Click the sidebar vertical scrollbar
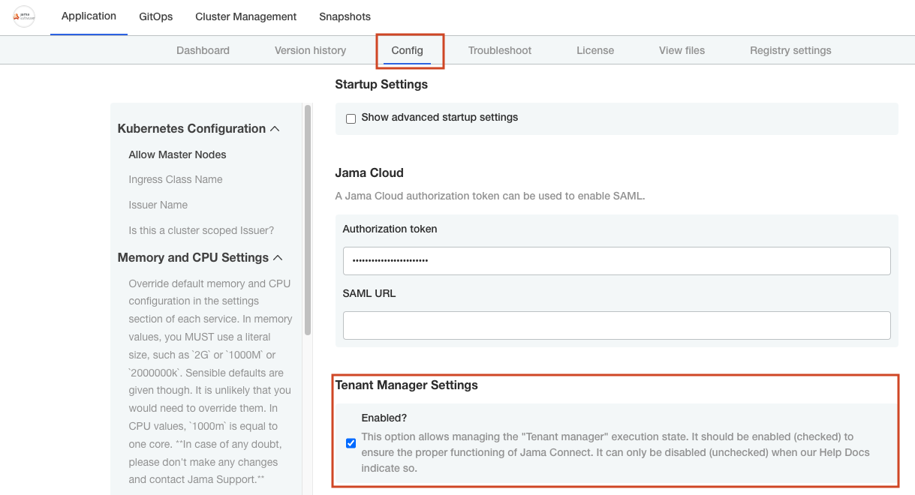Viewport: 915px width, 495px height. click(x=308, y=220)
